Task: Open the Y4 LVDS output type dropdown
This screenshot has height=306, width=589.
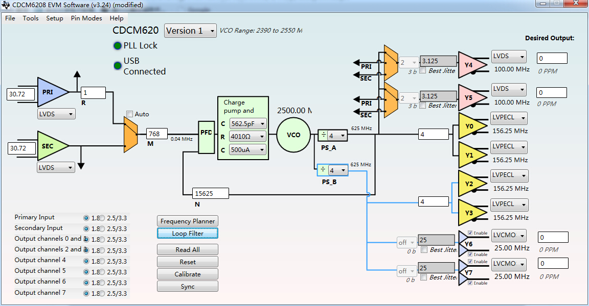Action: tap(509, 57)
